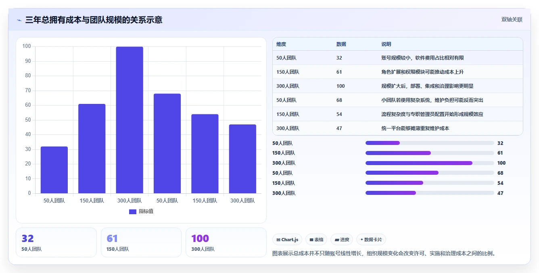Select the 数据卡片 tag chip

tap(371, 240)
